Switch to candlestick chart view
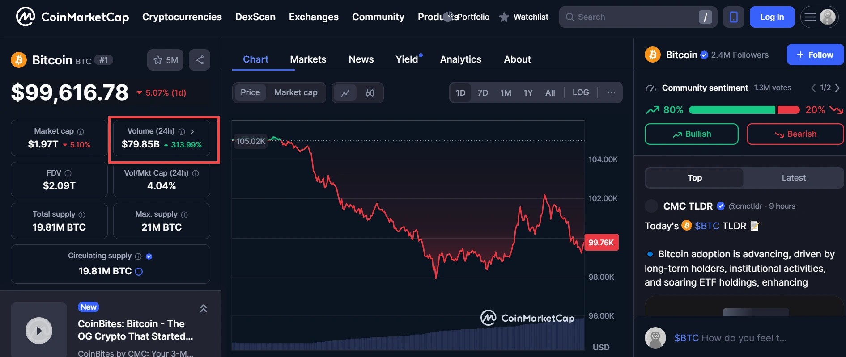Image resolution: width=846 pixels, height=357 pixels. click(370, 93)
